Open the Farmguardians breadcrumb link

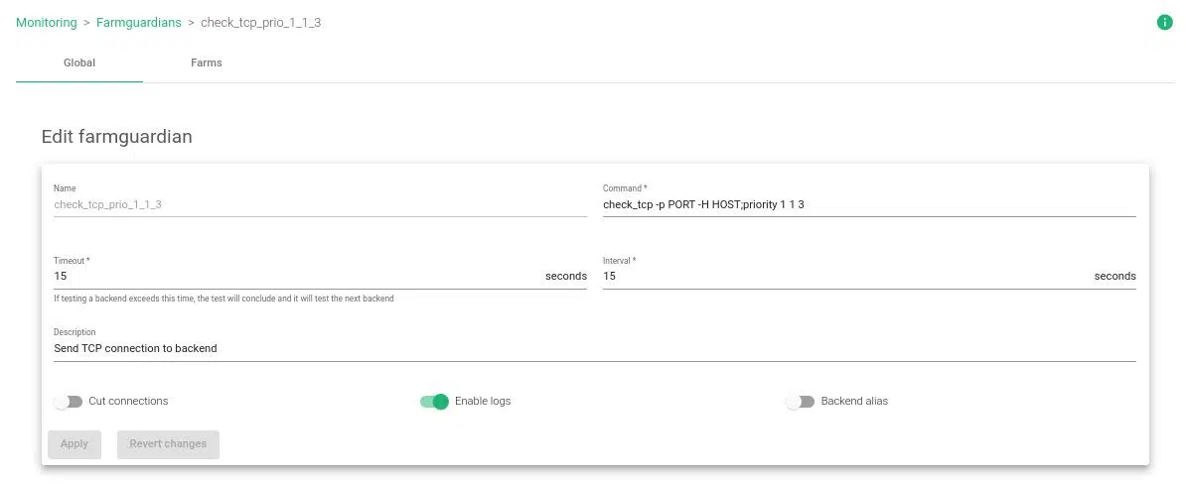[139, 23]
